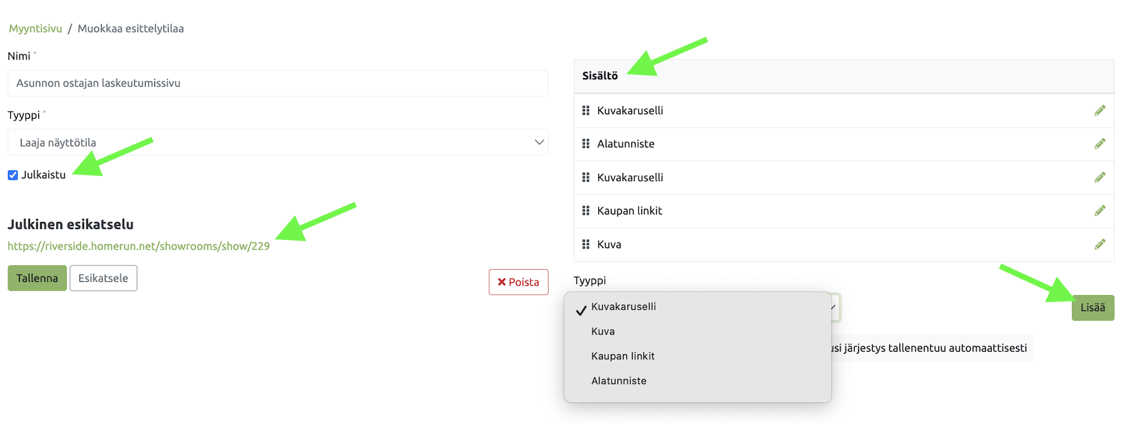Click drag handle next to Kaupan linkit

pos(586,211)
